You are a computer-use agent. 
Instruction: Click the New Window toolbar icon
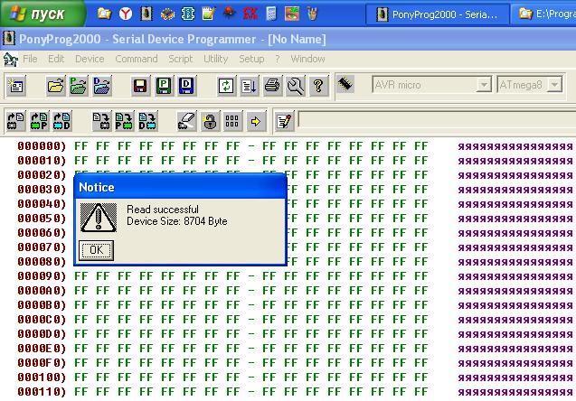(17, 86)
